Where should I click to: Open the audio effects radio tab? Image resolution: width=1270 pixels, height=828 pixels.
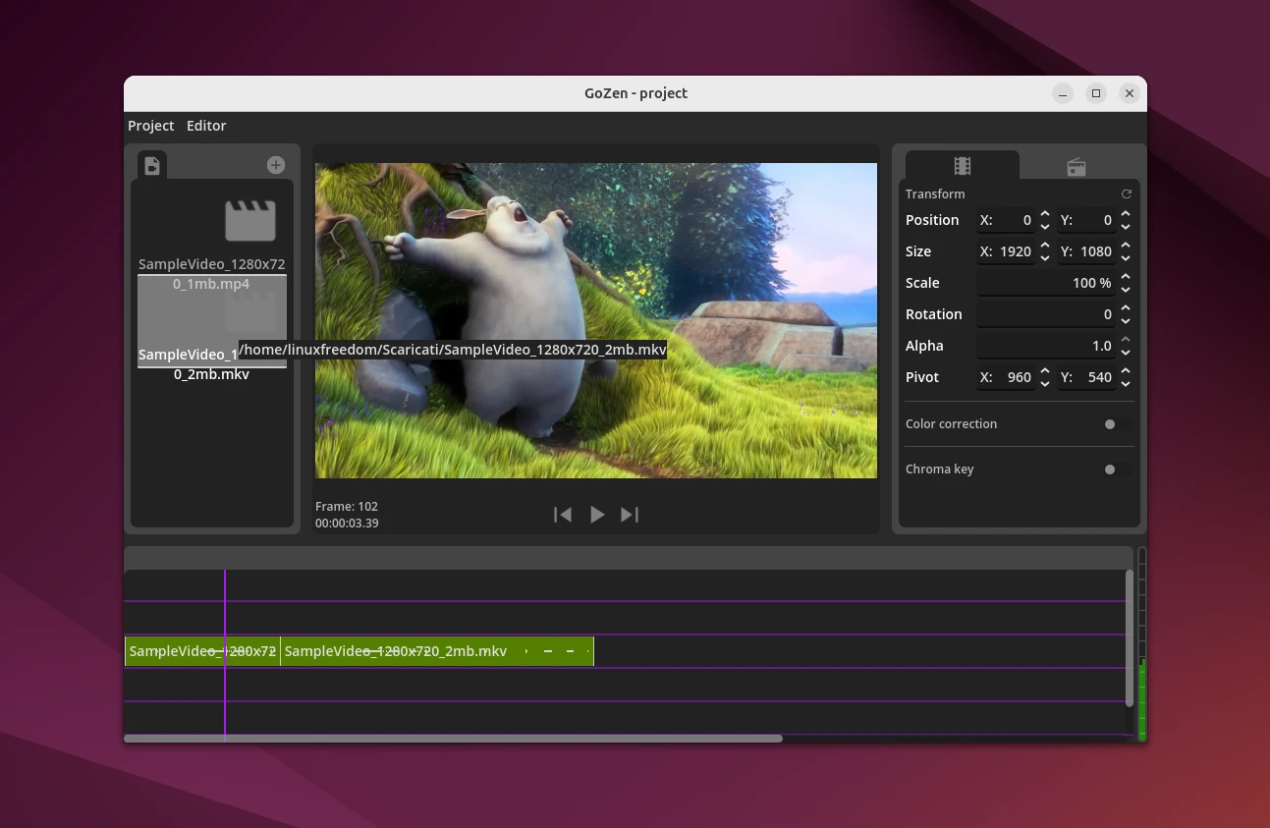pyautogui.click(x=1077, y=167)
